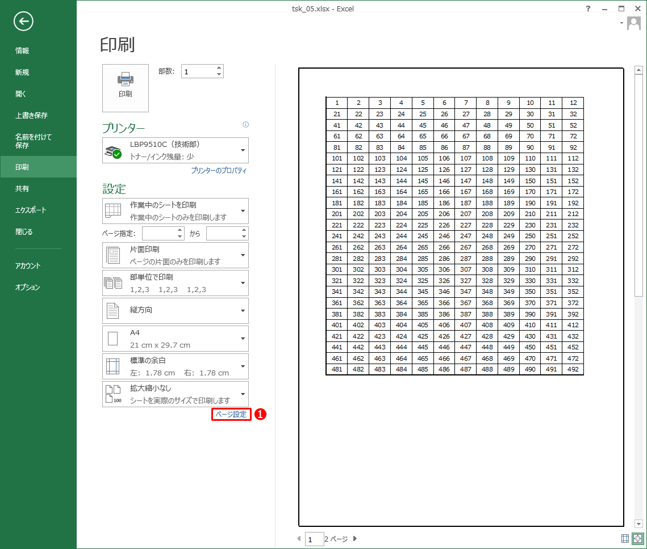This screenshot has height=549, width=647.
Task: Click the user account picture icon
Action: pos(633,23)
